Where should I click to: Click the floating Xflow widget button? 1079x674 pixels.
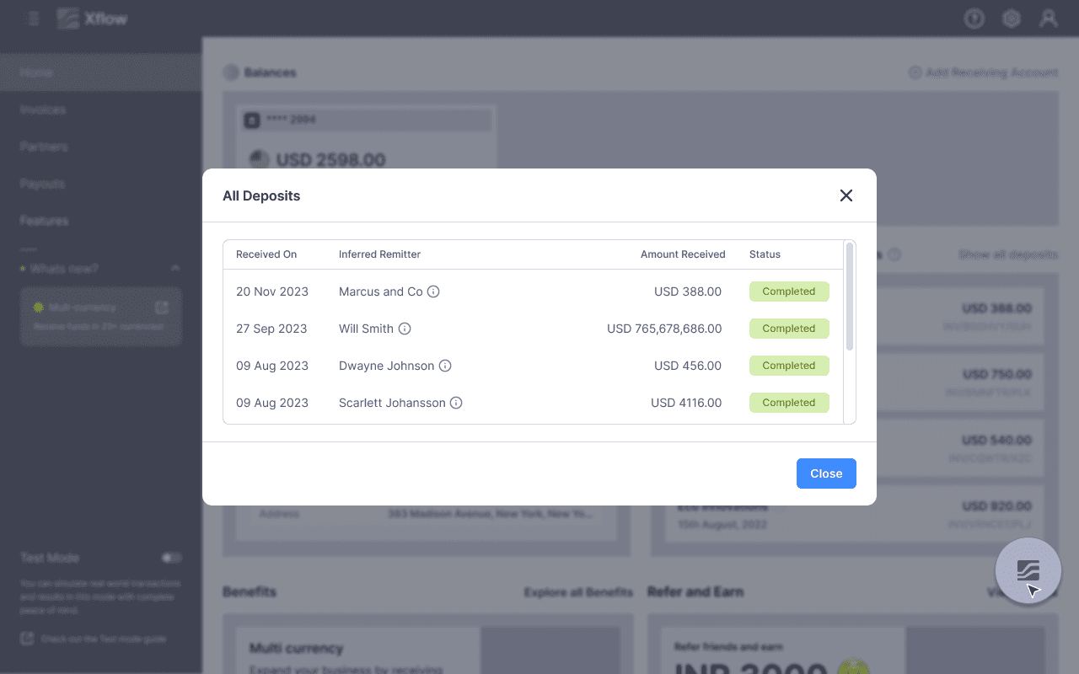[x=1028, y=571]
